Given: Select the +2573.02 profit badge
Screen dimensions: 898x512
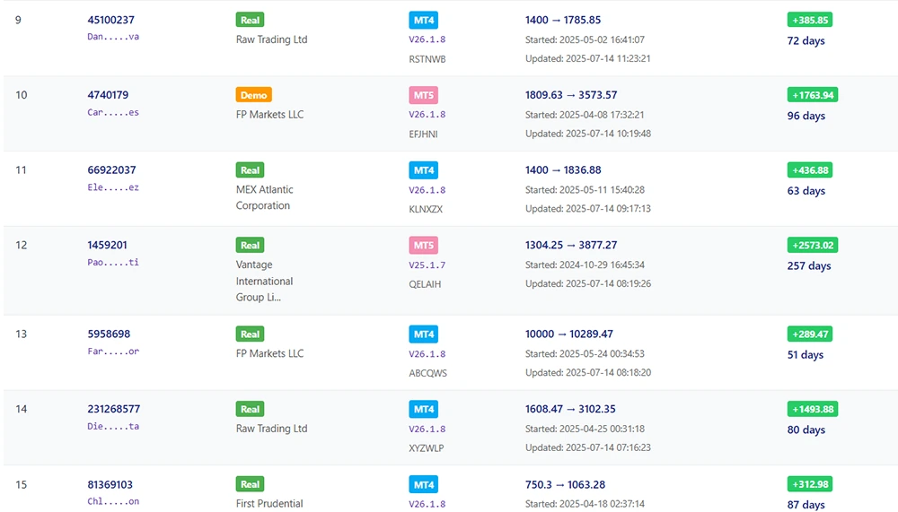Looking at the screenshot, I should (x=812, y=245).
